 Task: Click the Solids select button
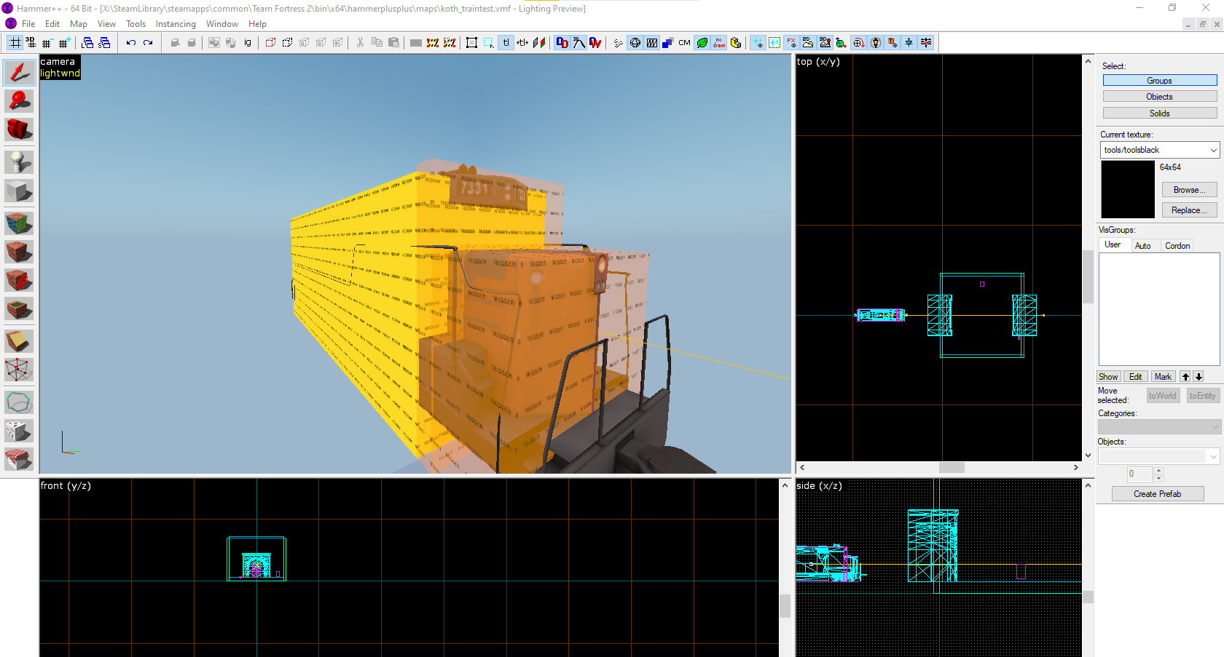(x=1160, y=114)
